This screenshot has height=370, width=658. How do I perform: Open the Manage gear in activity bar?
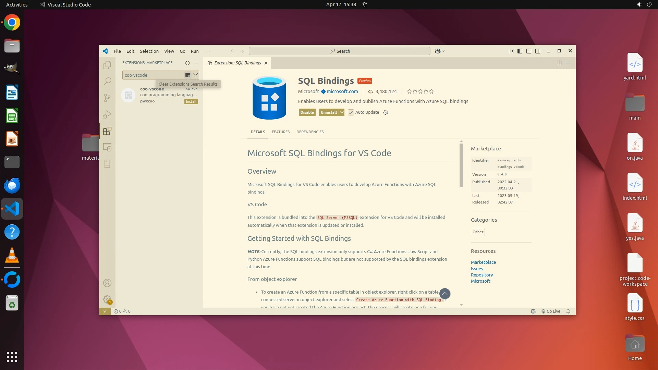coord(107,299)
